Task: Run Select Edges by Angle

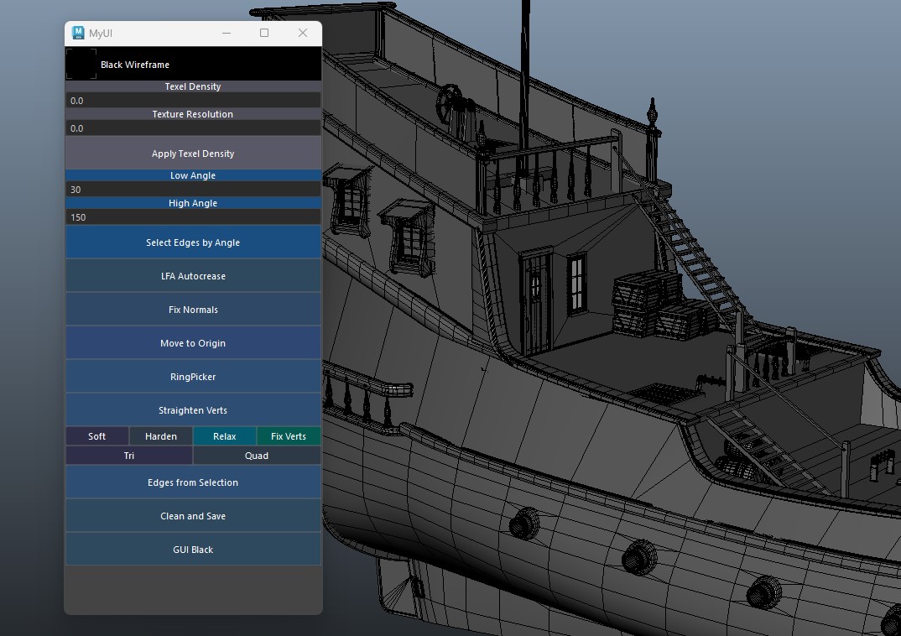Action: (x=193, y=242)
